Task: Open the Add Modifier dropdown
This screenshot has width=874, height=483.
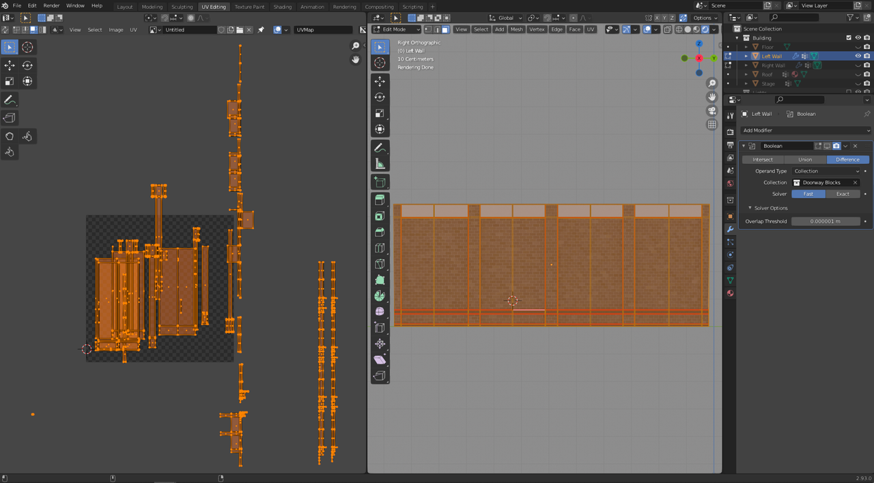Action: (x=806, y=130)
